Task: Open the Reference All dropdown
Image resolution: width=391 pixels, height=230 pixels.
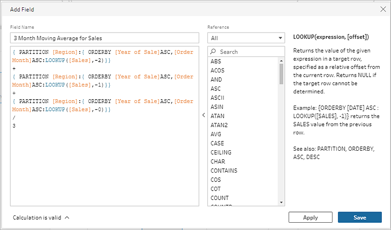Action: (x=246, y=38)
